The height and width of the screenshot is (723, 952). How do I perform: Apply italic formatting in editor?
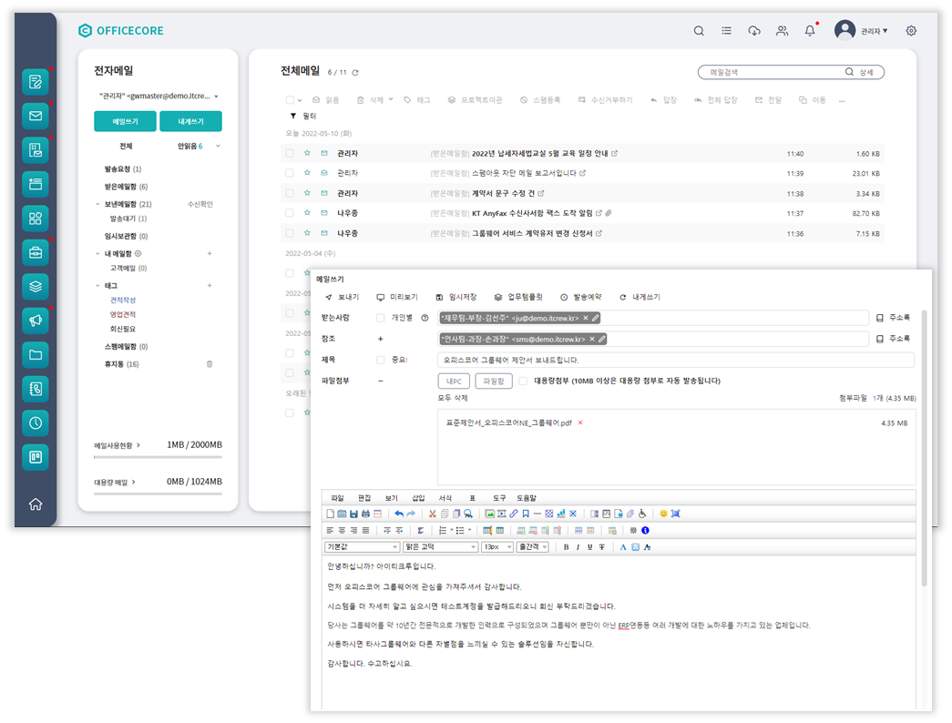click(578, 547)
